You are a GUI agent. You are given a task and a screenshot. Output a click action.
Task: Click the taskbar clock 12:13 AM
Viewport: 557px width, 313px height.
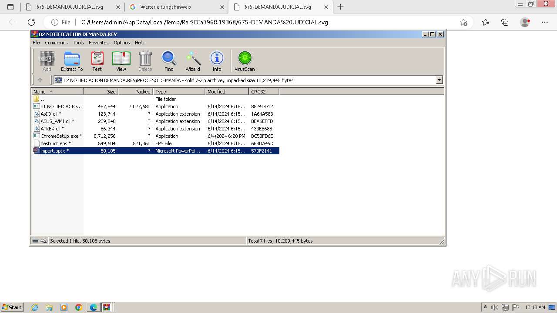(x=535, y=307)
